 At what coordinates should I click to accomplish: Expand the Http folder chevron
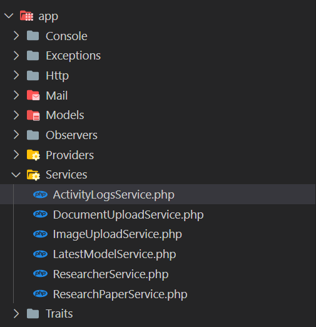click(x=16, y=75)
